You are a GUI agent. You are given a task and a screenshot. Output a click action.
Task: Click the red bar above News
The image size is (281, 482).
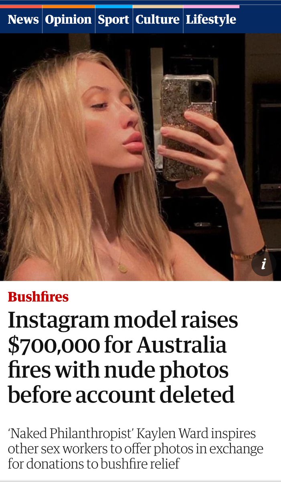coord(21,6)
